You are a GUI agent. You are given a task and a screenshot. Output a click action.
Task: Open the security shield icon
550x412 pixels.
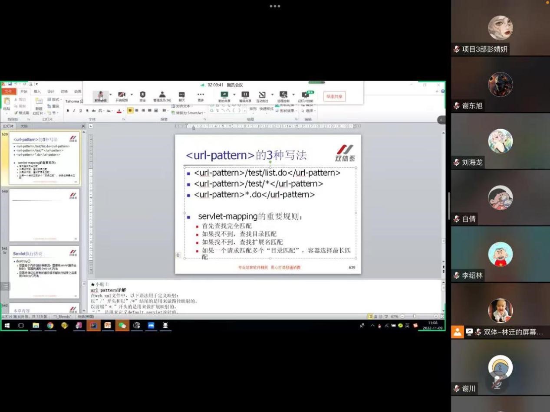tap(142, 95)
